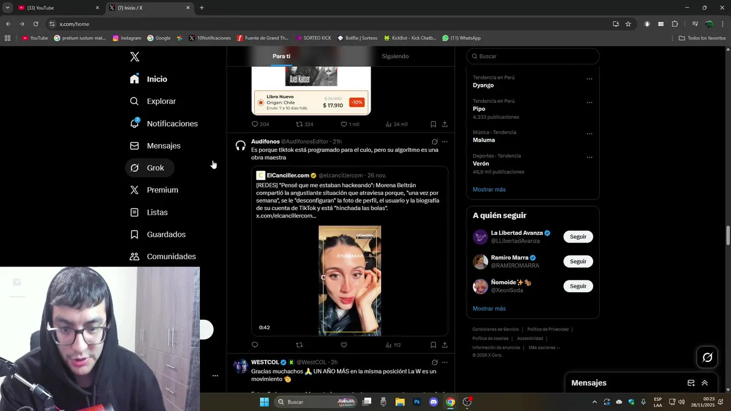Share the Audífonos post
Viewport: 731px width, 411px height.
[444, 345]
